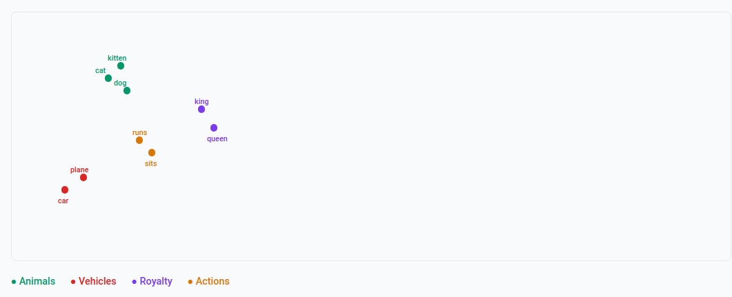The image size is (732, 297).
Task: Click the kitten text label
Action: (x=117, y=59)
